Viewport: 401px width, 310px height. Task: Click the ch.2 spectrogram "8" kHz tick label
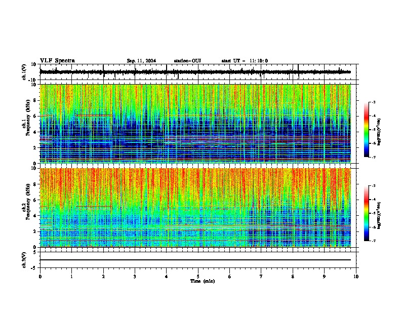[x=35, y=184]
